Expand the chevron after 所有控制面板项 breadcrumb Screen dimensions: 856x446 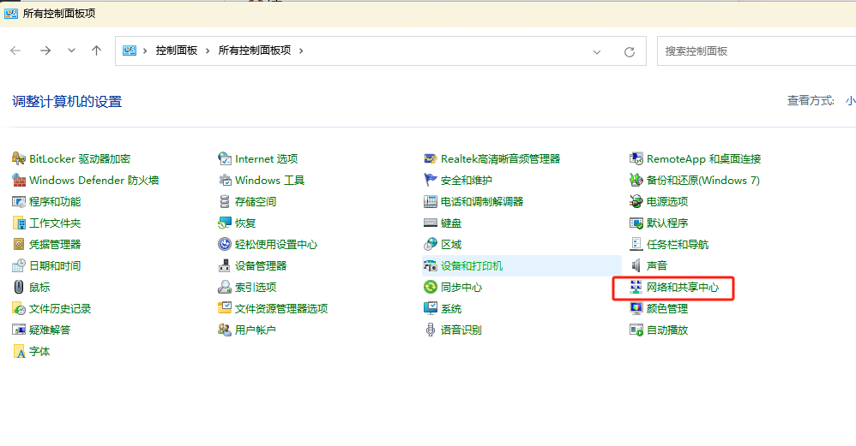point(301,51)
